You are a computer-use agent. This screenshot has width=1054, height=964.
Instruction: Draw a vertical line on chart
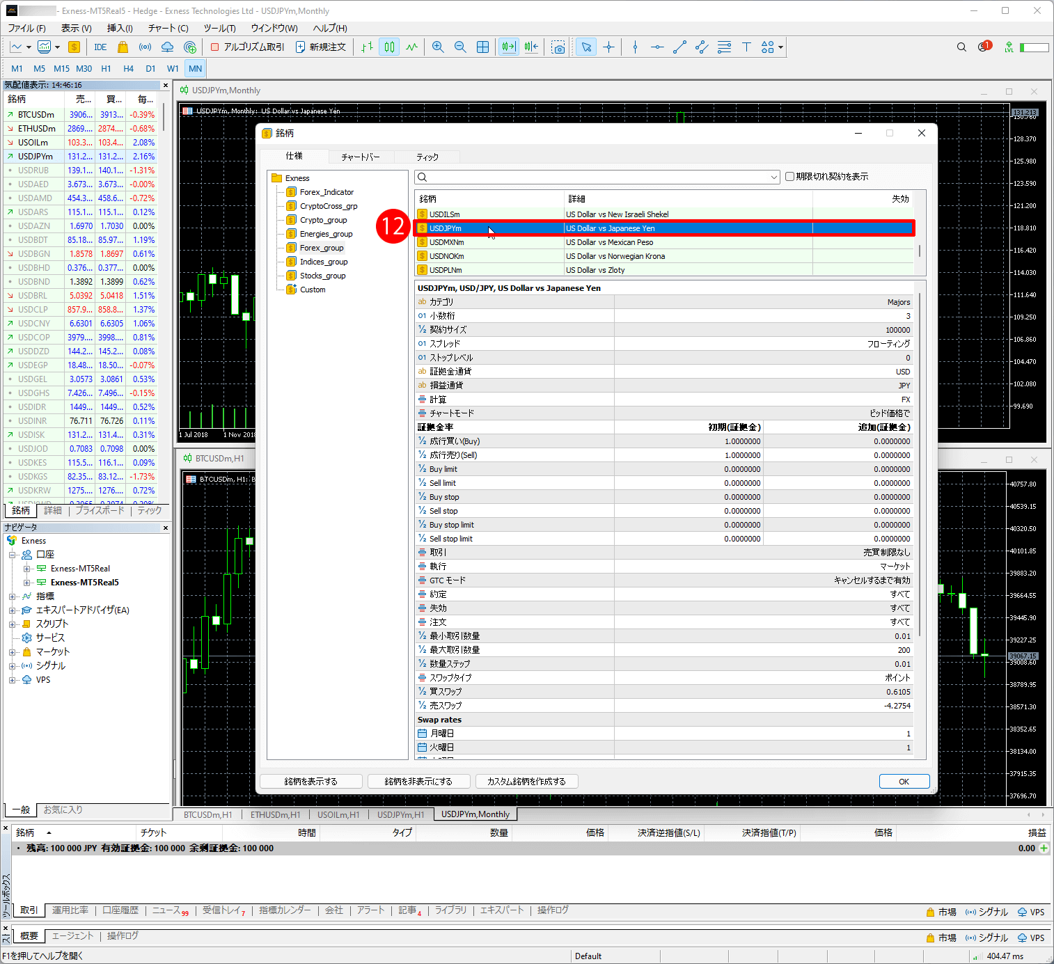635,47
